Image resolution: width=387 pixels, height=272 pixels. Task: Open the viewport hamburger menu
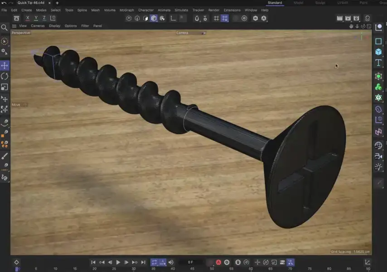pos(14,26)
